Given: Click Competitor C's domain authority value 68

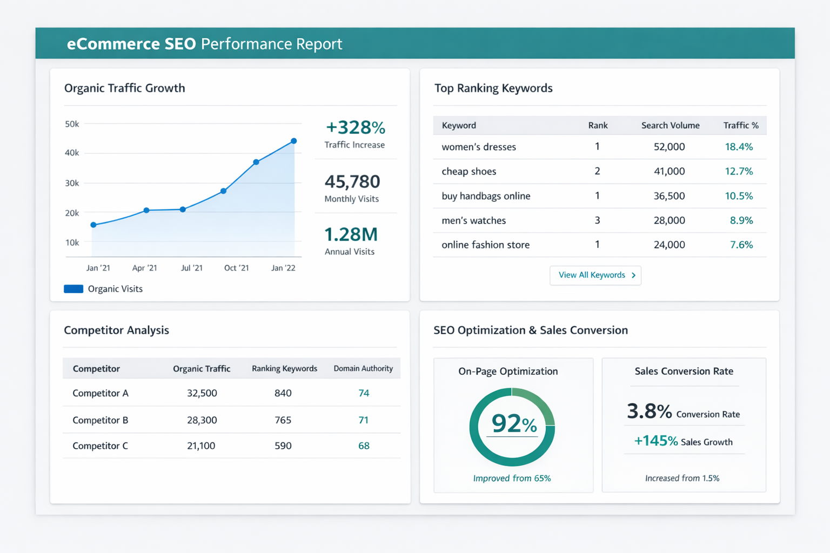Looking at the screenshot, I should click(364, 446).
